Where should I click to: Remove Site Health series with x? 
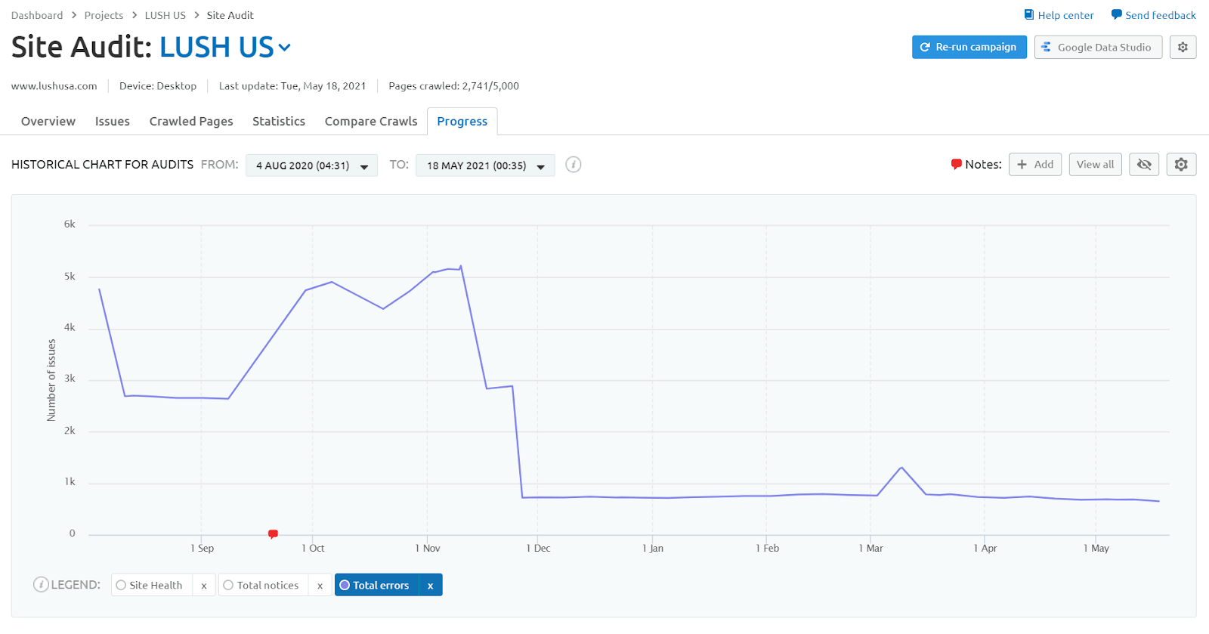pyautogui.click(x=204, y=585)
